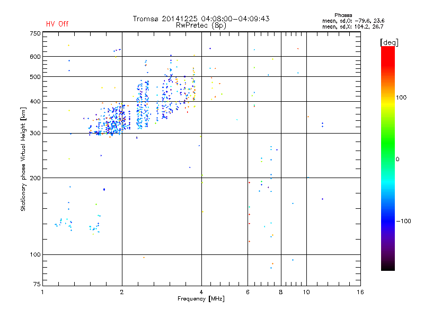
Task: Click the y-axis tick label '200'
Action: click(x=35, y=178)
